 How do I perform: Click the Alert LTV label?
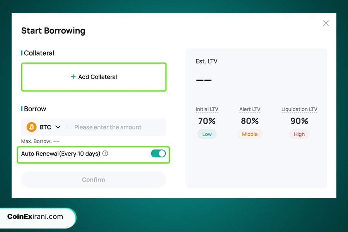[x=250, y=109]
